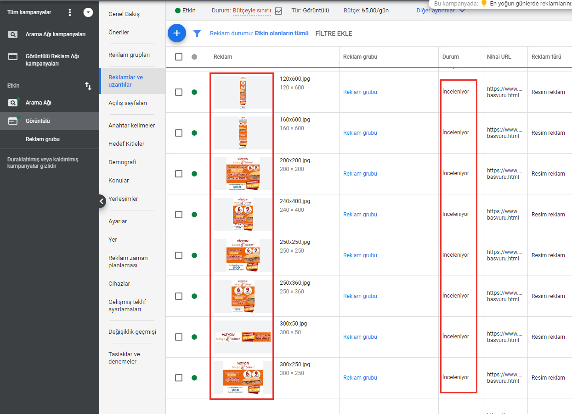Expand the Tüm kampanyalar dropdown arrow
Screen dimensions: 572x414
88,12
